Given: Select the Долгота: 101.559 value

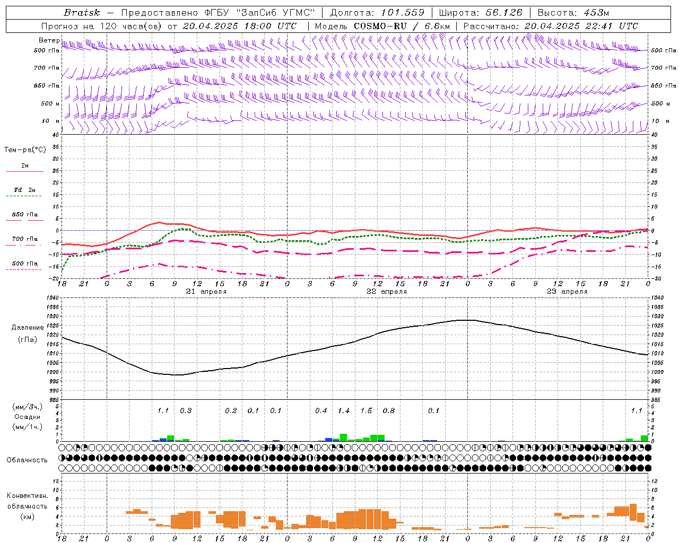Looking at the screenshot, I should 378,13.
